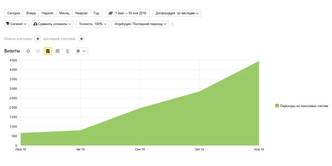
Task: Open Детализация: по месяцам dropdown
Action: (x=177, y=13)
